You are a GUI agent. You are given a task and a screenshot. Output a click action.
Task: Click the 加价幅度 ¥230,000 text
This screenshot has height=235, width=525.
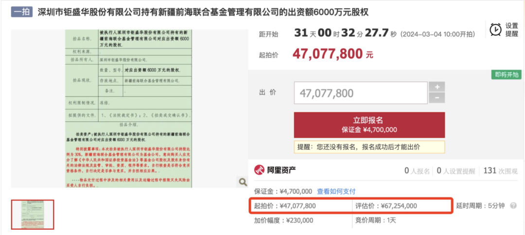click(283, 220)
